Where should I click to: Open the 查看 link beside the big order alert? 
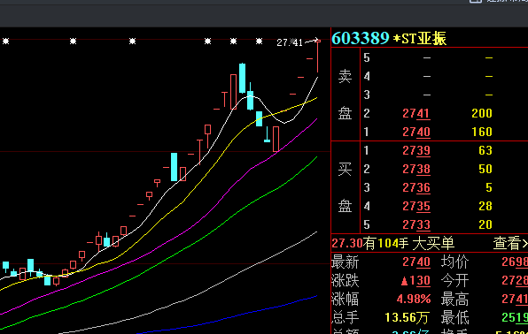pyautogui.click(x=509, y=243)
